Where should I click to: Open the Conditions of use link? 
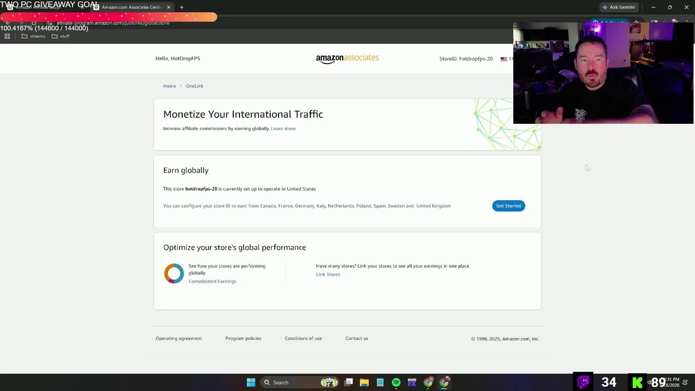point(303,338)
